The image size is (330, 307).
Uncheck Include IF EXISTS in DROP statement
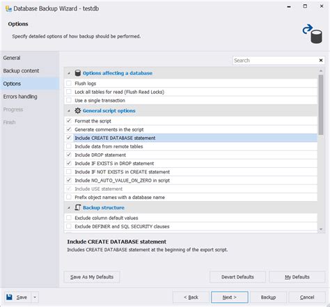[69, 164]
